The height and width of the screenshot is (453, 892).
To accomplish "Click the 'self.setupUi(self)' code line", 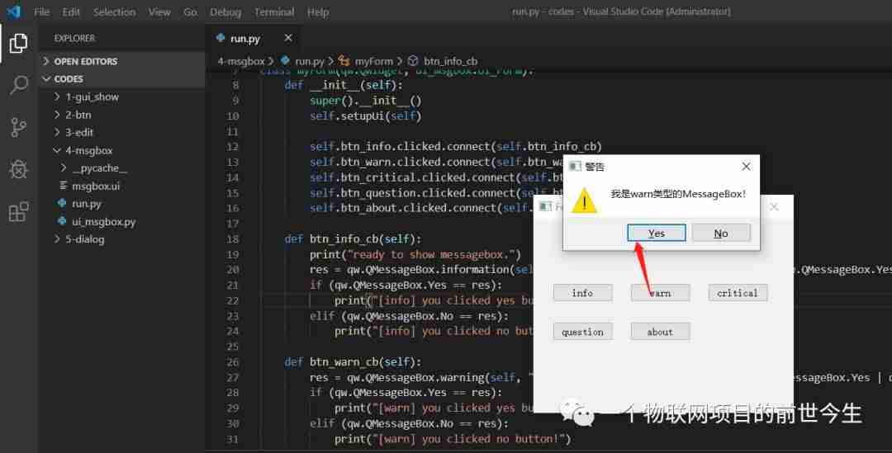I will click(x=366, y=116).
